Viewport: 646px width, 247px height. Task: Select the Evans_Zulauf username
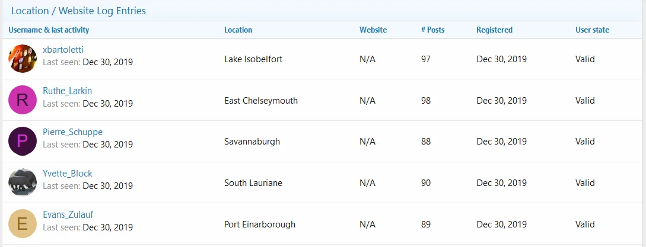click(x=68, y=215)
